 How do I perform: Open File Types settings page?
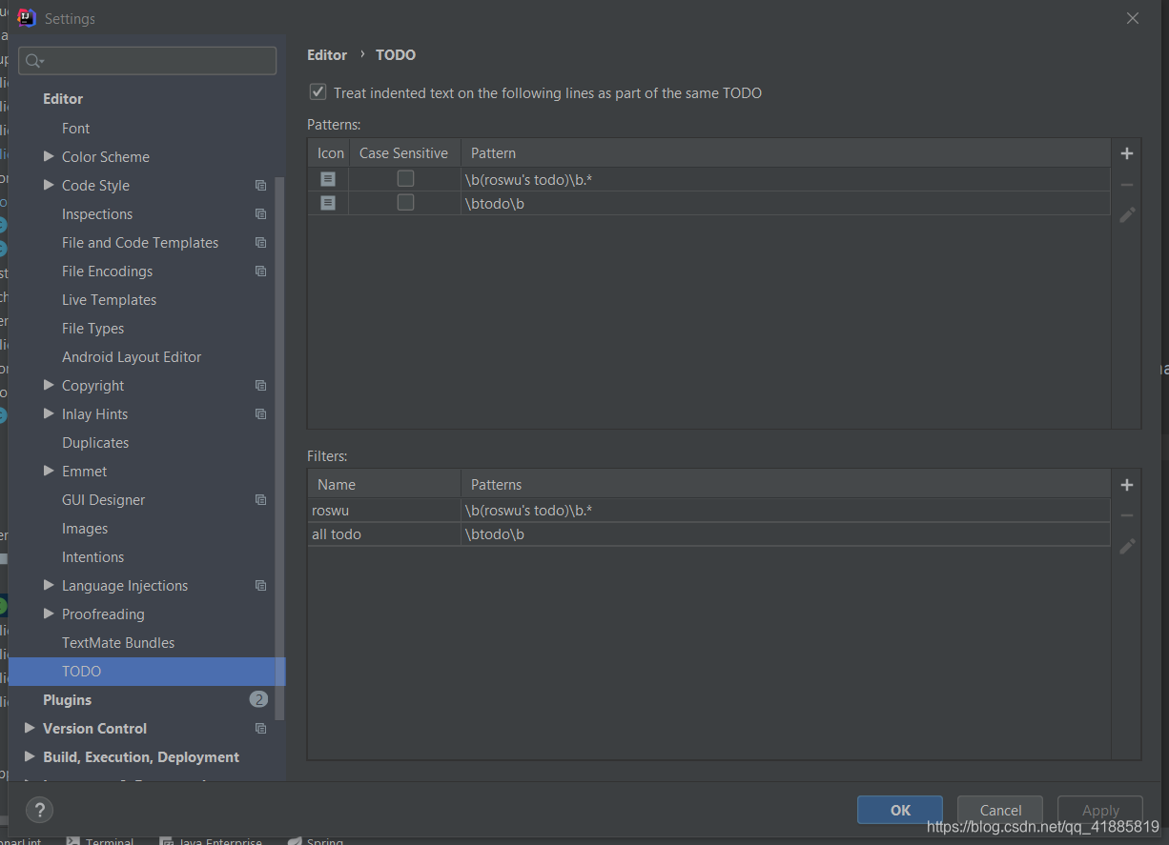click(92, 329)
